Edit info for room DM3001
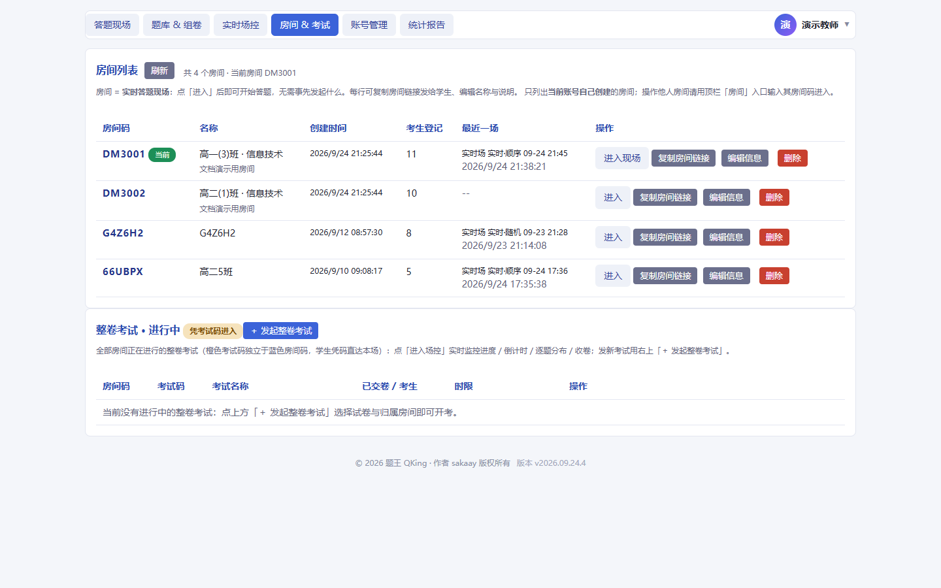The height and width of the screenshot is (588, 941). [x=745, y=158]
